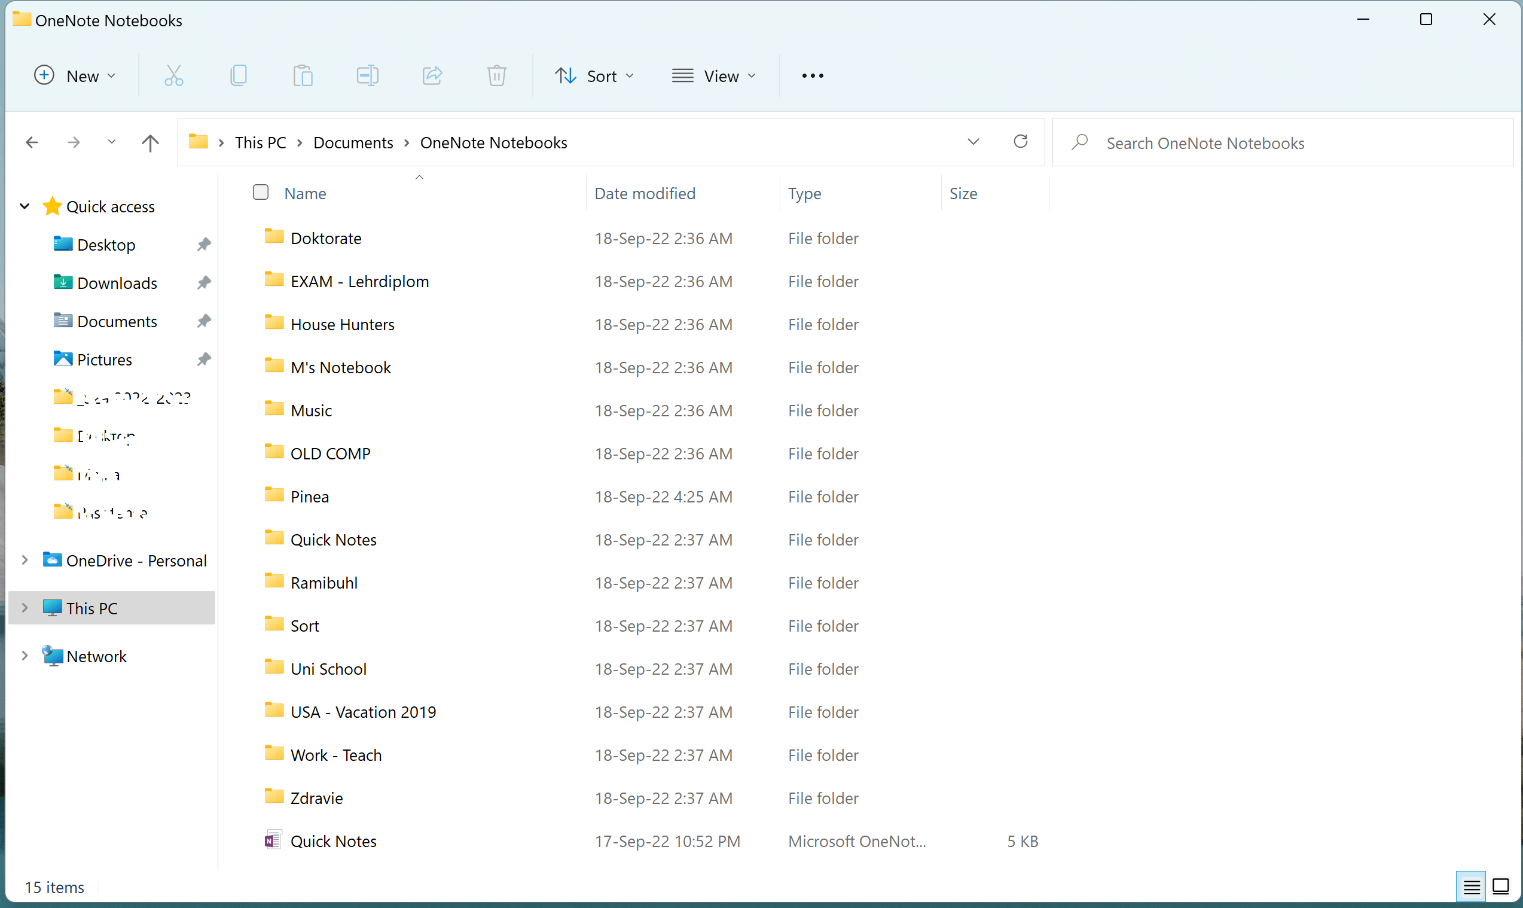
Task: Click Documents in the breadcrumb path
Action: (353, 142)
